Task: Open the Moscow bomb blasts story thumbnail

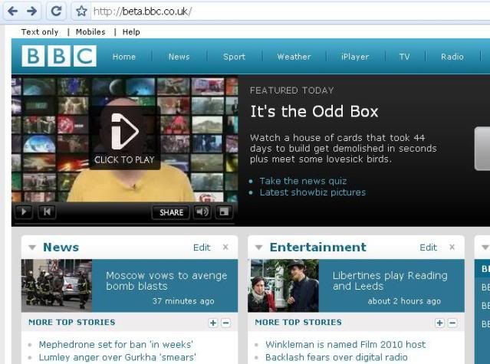Action: (57, 286)
